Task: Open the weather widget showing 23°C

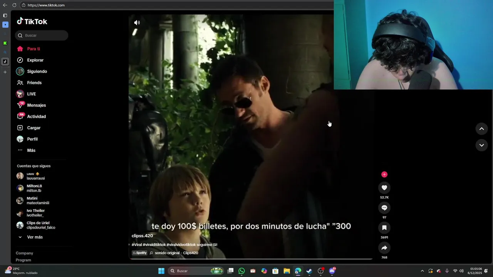Action: tap(21, 271)
